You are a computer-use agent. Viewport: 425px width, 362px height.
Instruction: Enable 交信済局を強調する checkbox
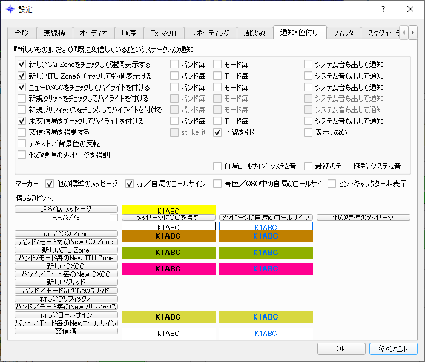click(22, 132)
